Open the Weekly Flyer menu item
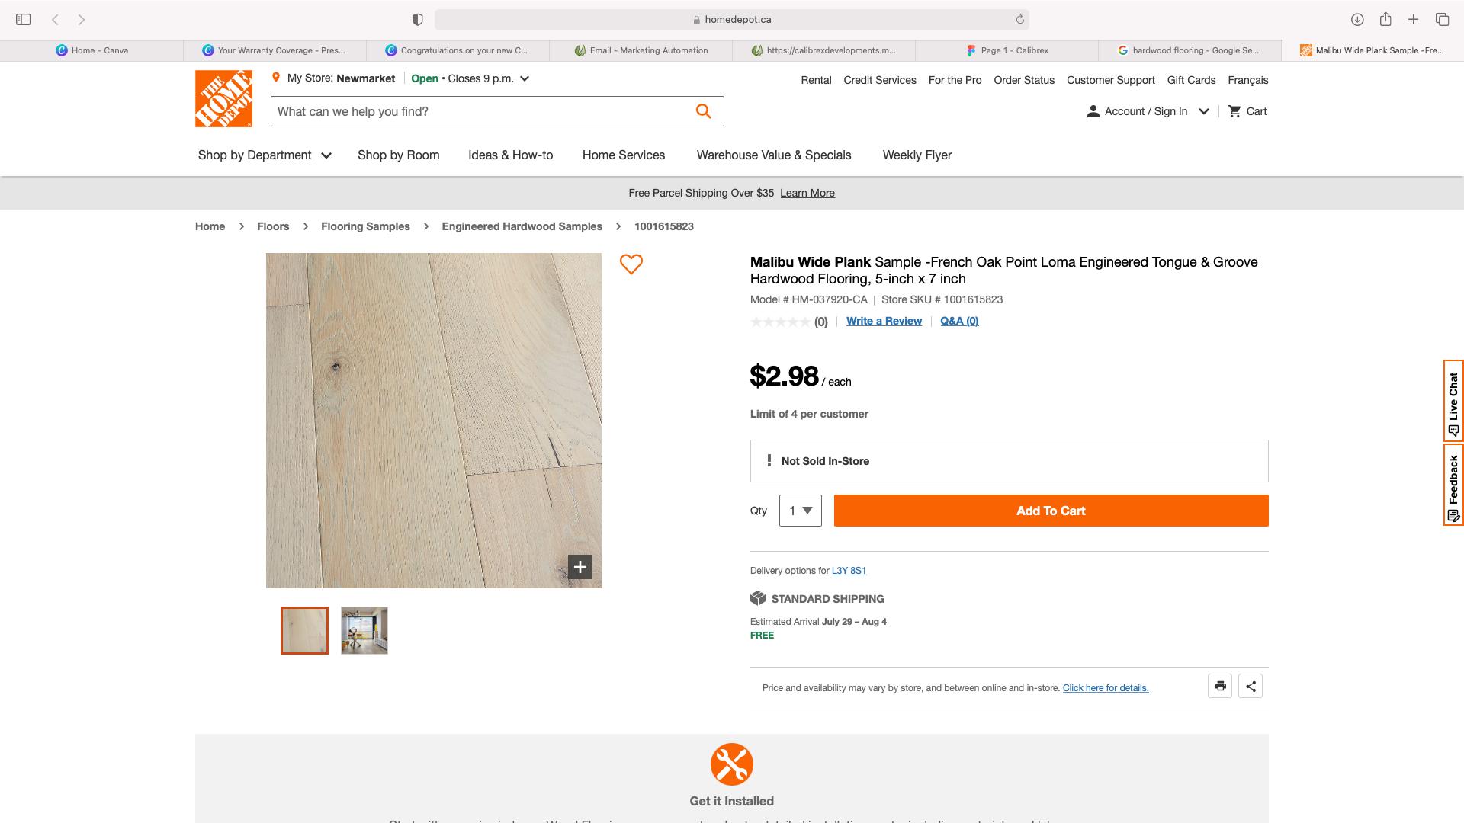 pyautogui.click(x=917, y=155)
